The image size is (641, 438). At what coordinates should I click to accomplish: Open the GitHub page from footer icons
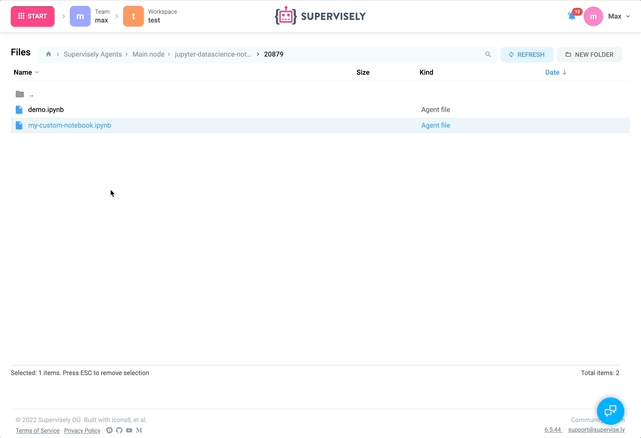(119, 430)
